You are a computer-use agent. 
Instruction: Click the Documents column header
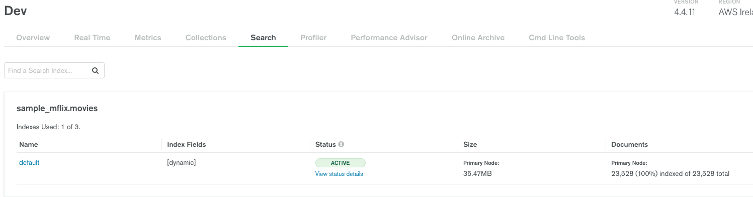click(x=629, y=144)
